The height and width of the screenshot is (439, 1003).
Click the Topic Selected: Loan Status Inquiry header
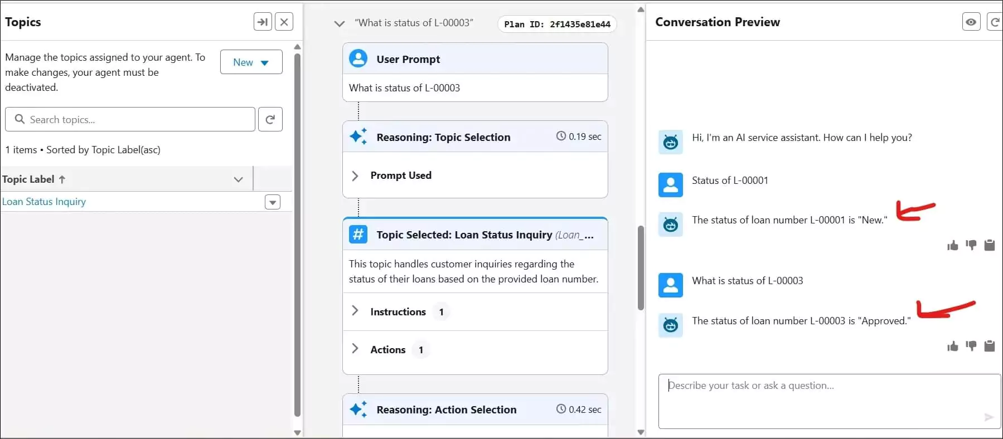[475, 235]
